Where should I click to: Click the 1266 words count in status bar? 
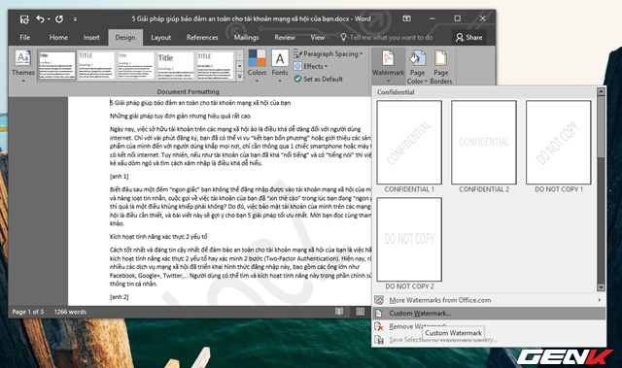pos(70,312)
